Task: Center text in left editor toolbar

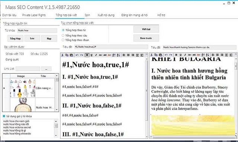Action: point(128,55)
